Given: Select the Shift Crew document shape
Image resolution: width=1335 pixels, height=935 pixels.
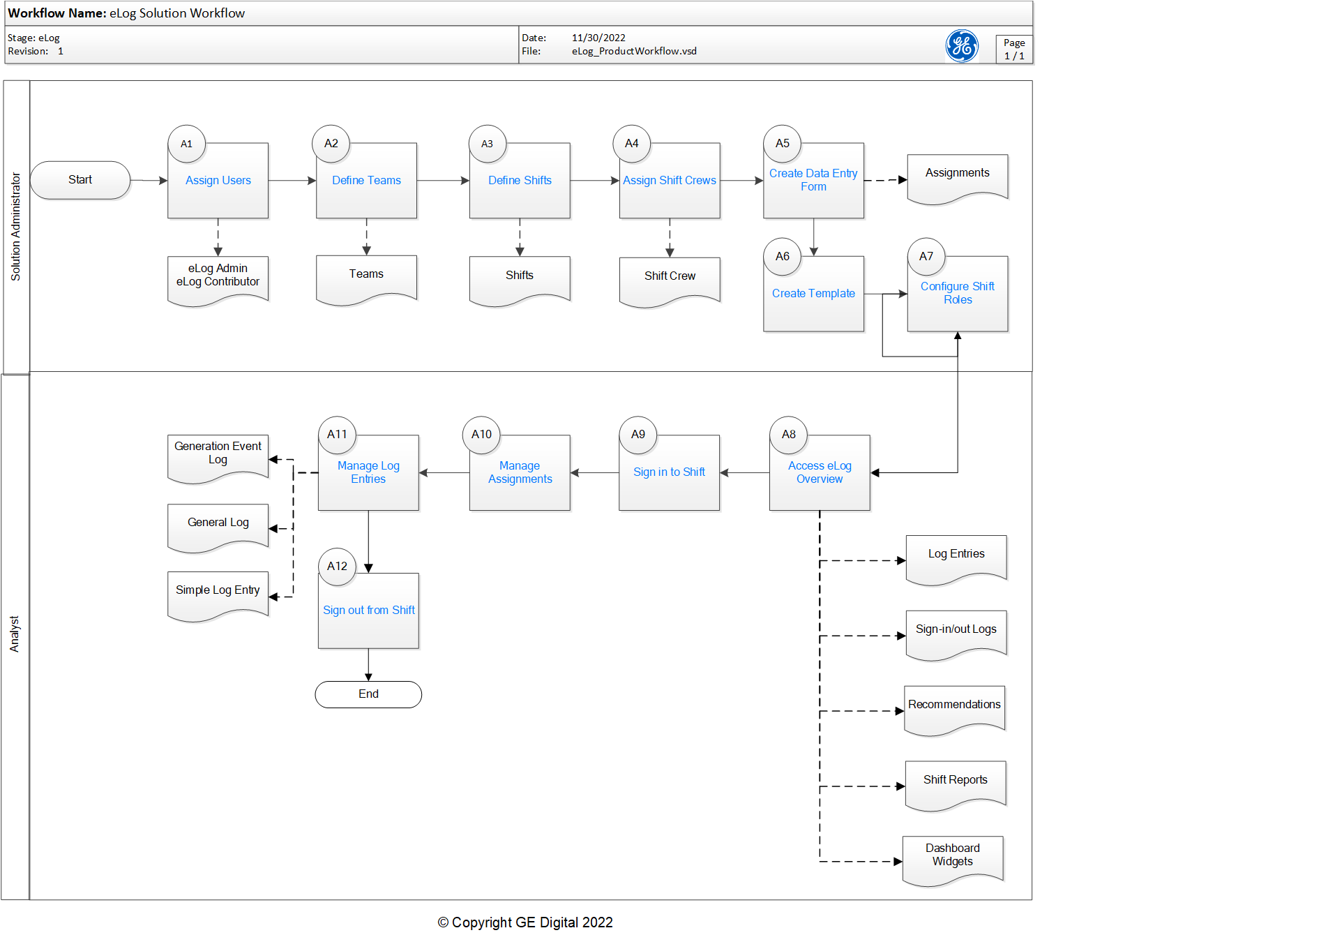Looking at the screenshot, I should pyautogui.click(x=670, y=282).
